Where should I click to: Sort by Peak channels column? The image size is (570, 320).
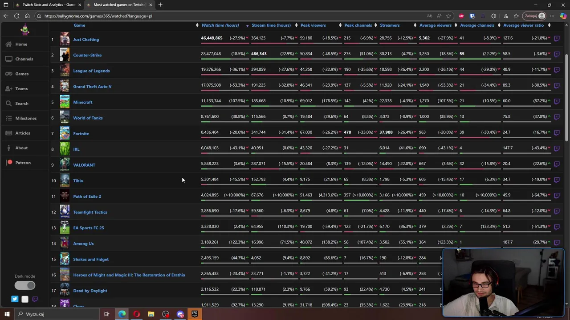358,25
